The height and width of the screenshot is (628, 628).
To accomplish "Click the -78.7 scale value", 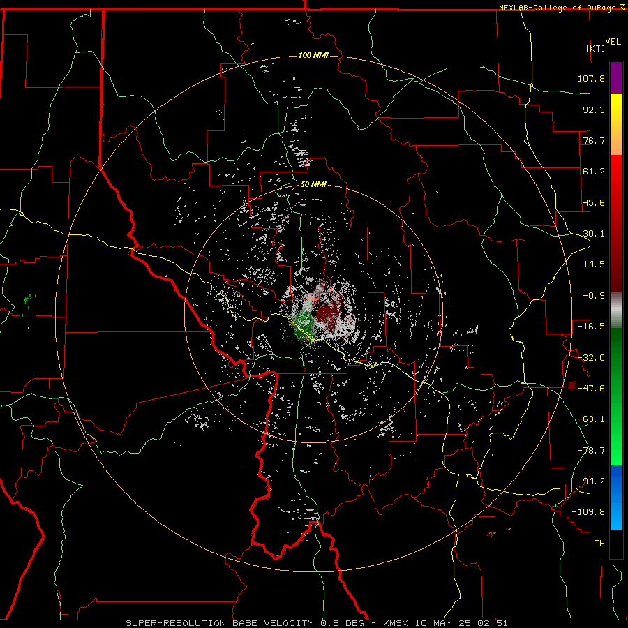I will pyautogui.click(x=591, y=451).
